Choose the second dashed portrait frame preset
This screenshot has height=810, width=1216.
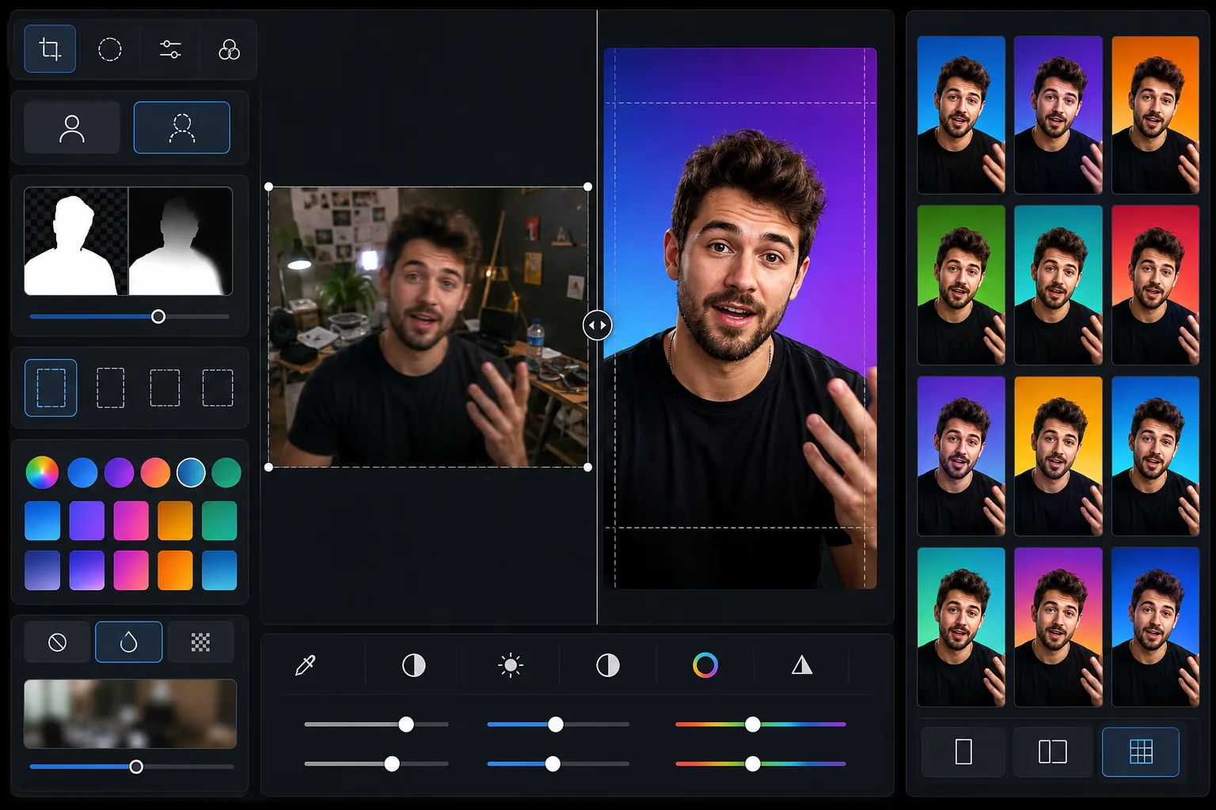pyautogui.click(x=110, y=388)
